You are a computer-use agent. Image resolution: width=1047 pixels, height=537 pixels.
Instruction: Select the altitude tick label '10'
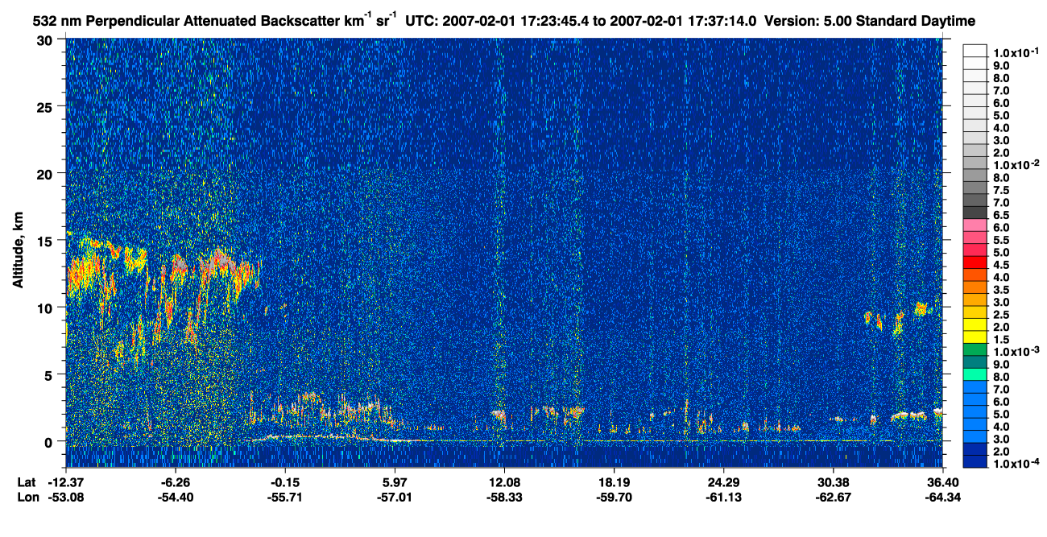(x=46, y=308)
